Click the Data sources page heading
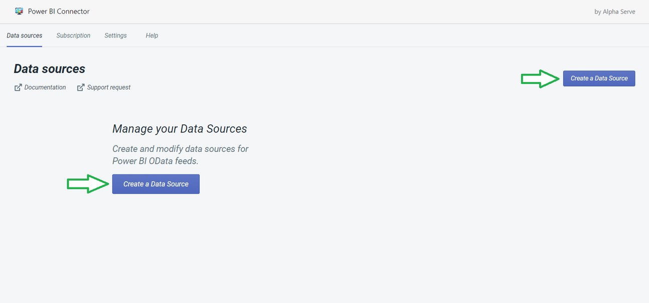 tap(49, 68)
